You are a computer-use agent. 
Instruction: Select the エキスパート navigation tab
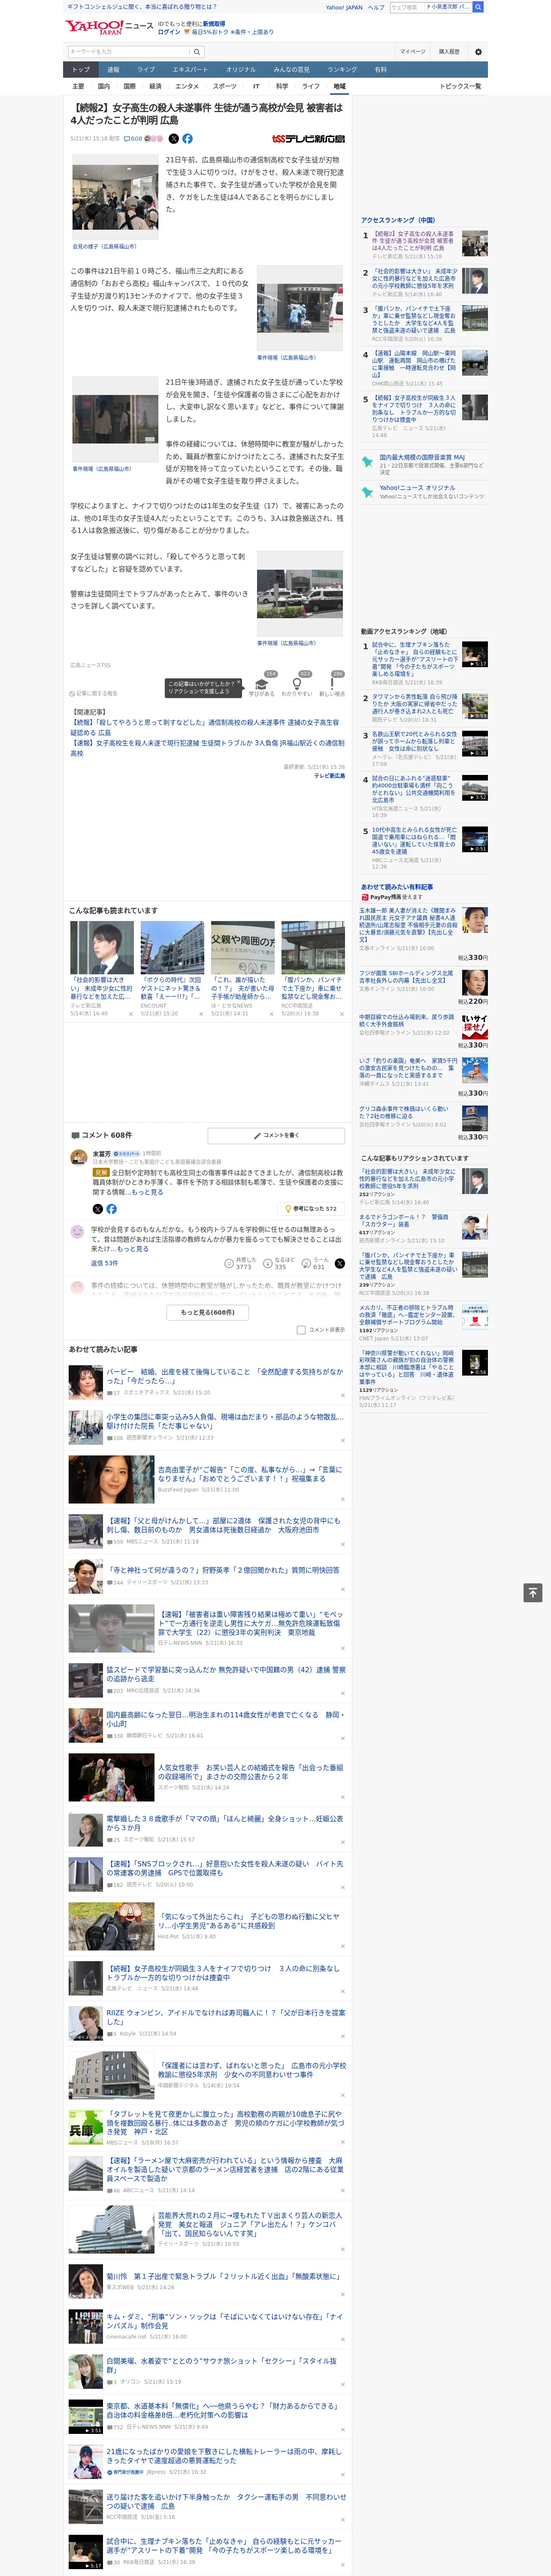(190, 70)
